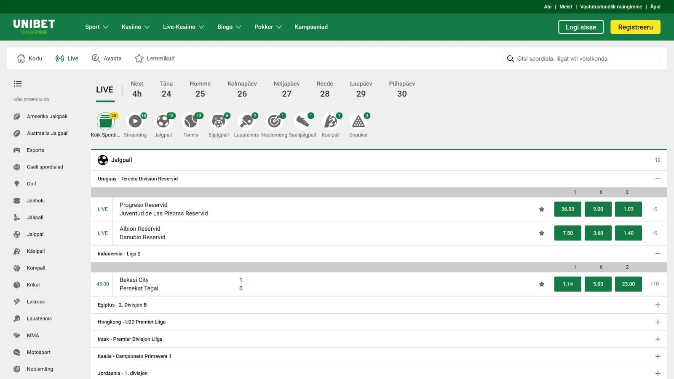Favorite the Progreso Reservid match star

tap(542, 209)
